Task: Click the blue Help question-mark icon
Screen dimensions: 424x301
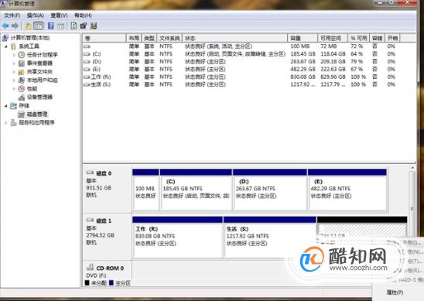Action: tap(50, 26)
